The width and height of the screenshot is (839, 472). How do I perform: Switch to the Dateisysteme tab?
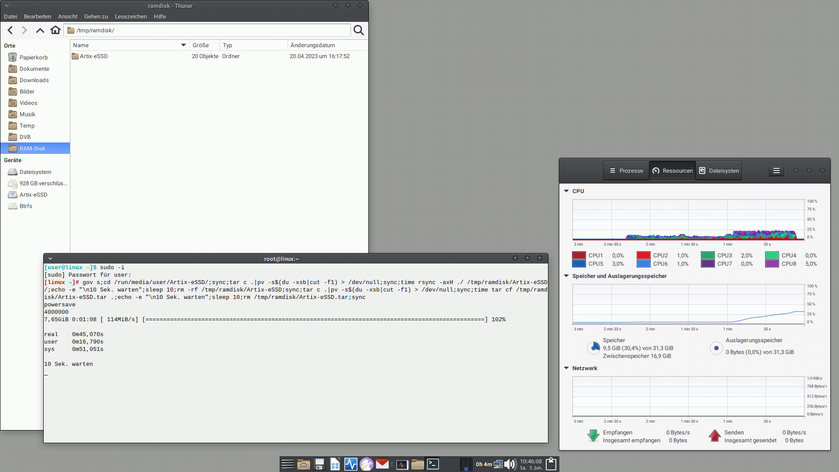(x=719, y=170)
